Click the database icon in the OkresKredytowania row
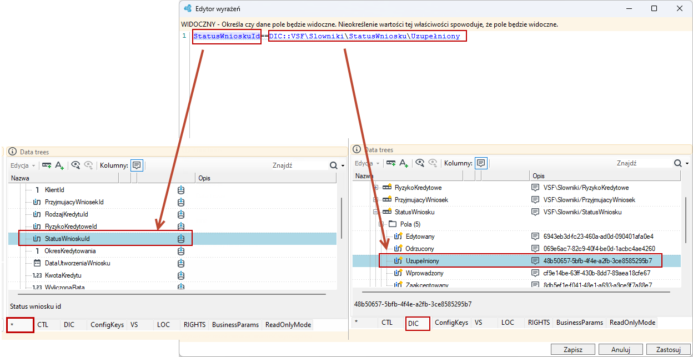This screenshot has height=357, width=693. (x=180, y=251)
